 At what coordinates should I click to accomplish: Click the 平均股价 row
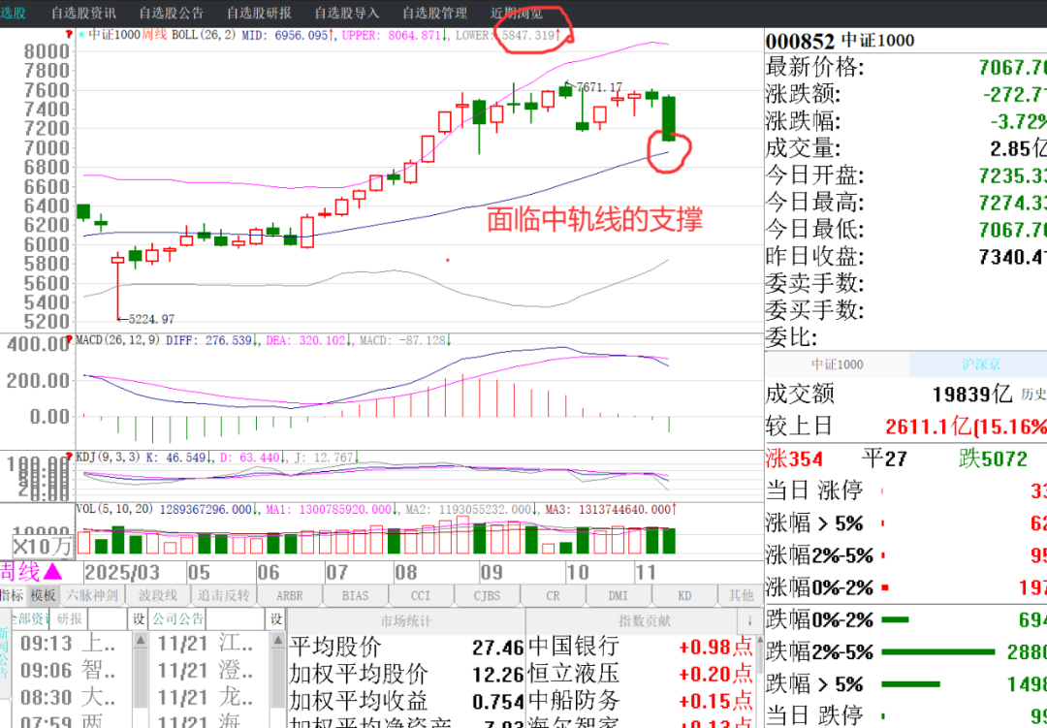click(x=406, y=647)
